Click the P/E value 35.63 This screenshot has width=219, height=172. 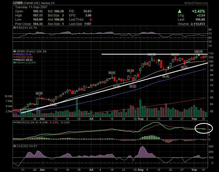(87, 11)
